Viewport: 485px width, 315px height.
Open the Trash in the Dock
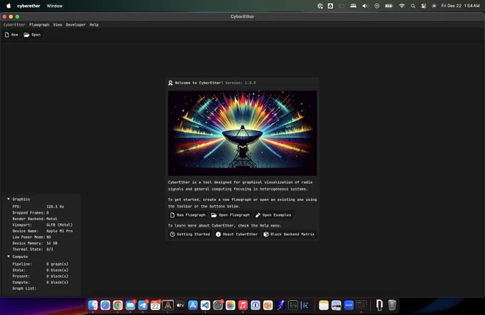click(392, 305)
